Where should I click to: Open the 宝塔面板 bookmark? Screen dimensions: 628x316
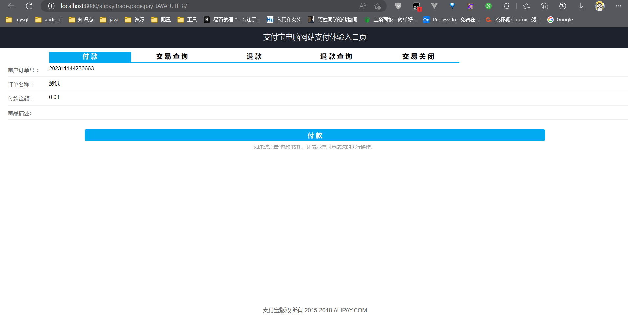[390, 20]
